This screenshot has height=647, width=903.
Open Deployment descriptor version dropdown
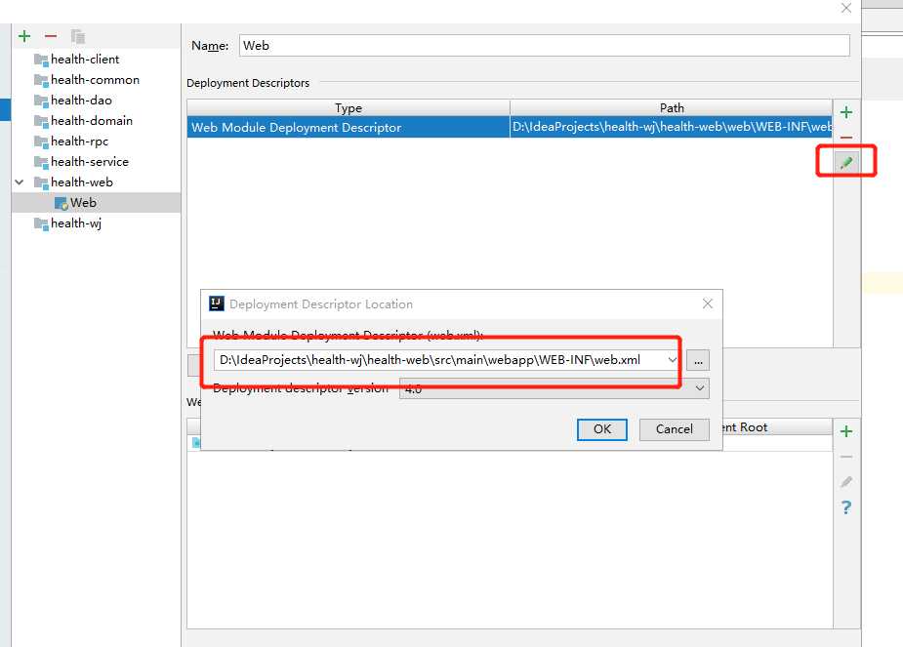554,388
